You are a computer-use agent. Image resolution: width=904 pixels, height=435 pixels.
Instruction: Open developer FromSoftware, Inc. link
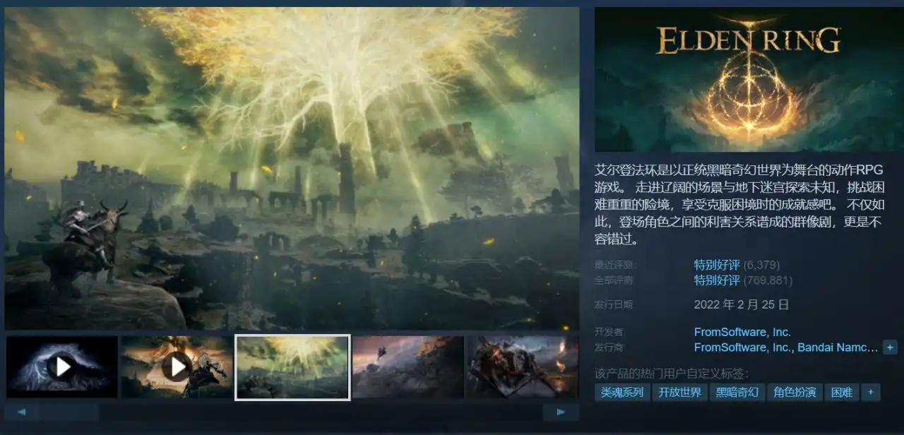coord(742,332)
